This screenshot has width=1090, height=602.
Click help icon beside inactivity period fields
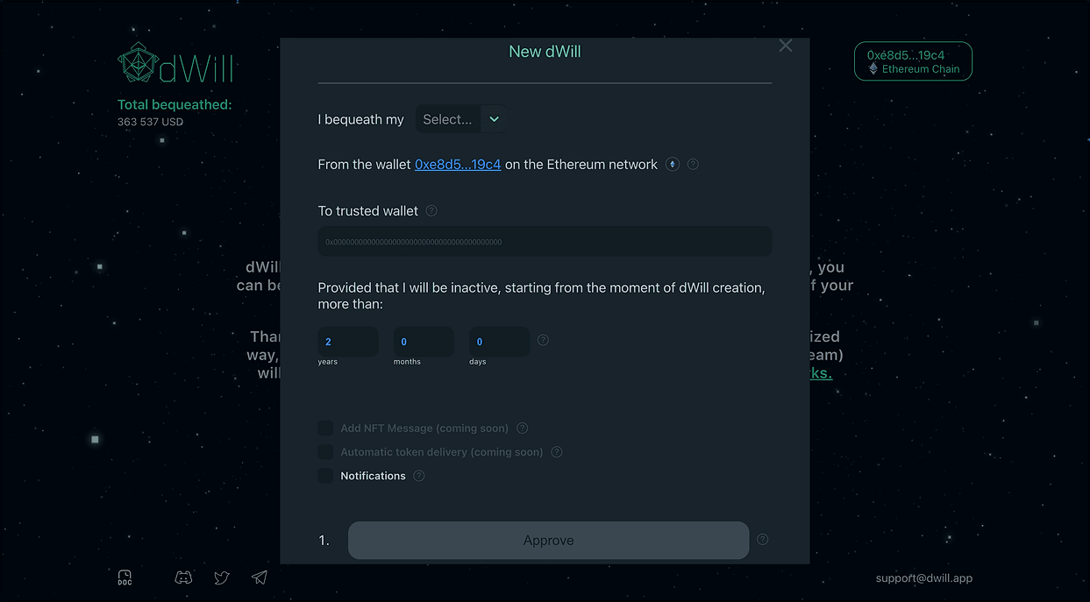(x=543, y=340)
